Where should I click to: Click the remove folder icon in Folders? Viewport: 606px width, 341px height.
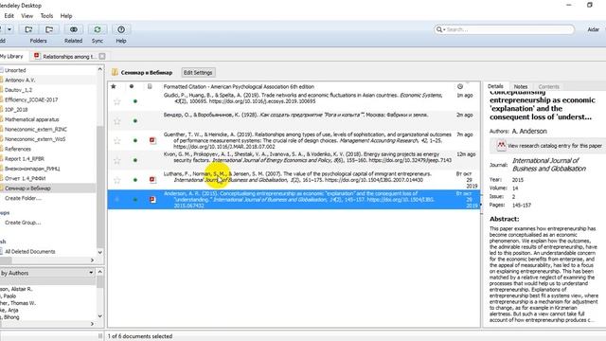coord(49,29)
